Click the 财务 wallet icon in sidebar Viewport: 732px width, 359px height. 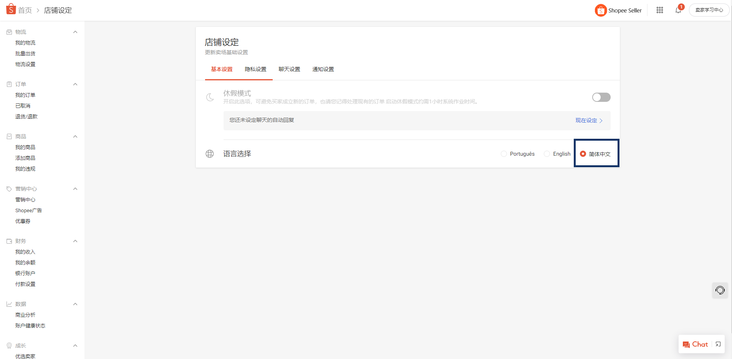tap(9, 241)
